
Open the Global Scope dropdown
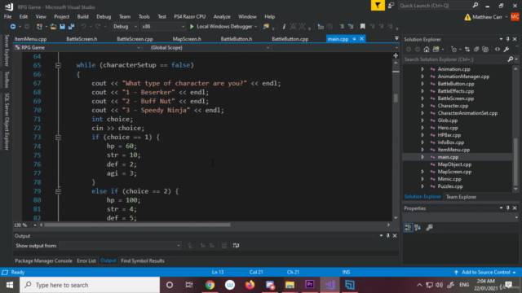[x=206, y=47]
